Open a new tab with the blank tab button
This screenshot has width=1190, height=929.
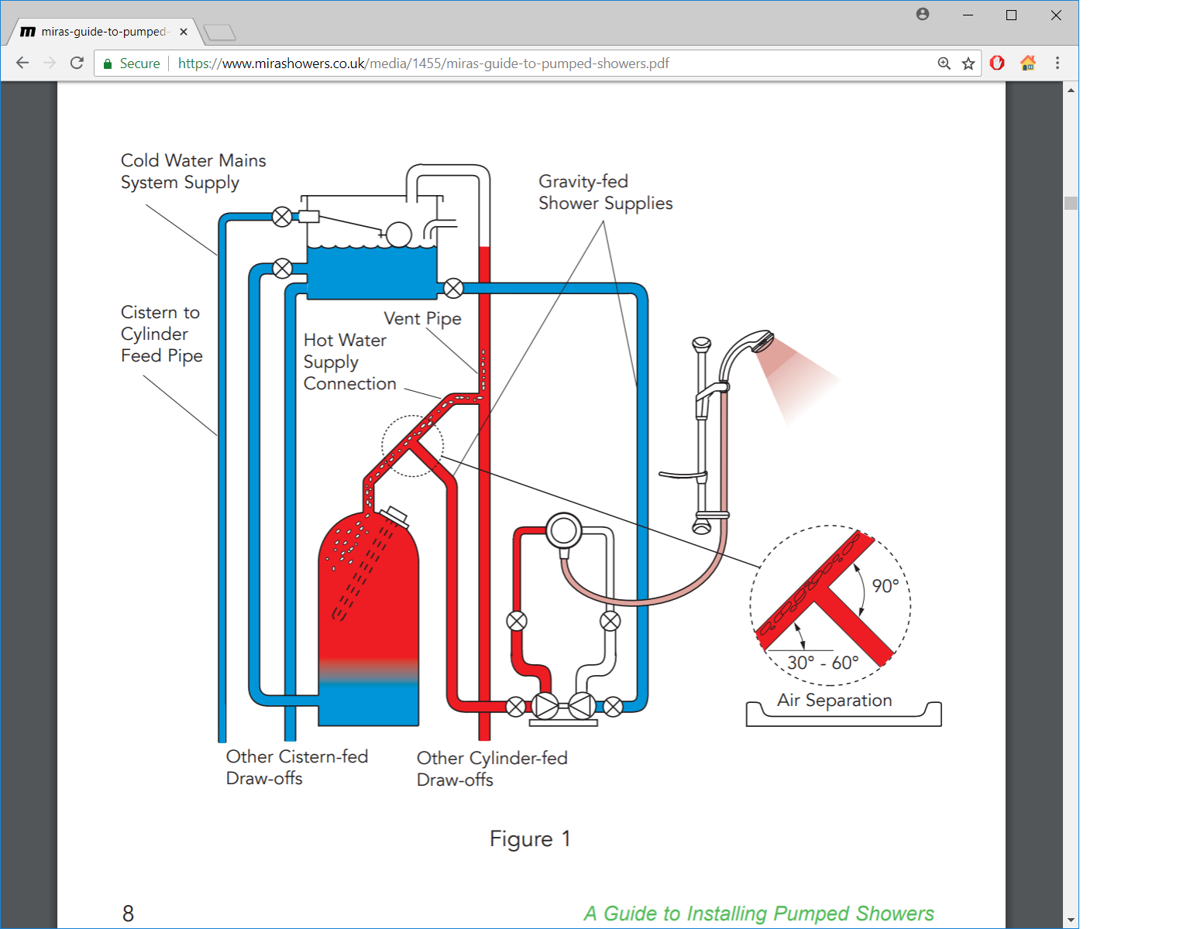[219, 33]
